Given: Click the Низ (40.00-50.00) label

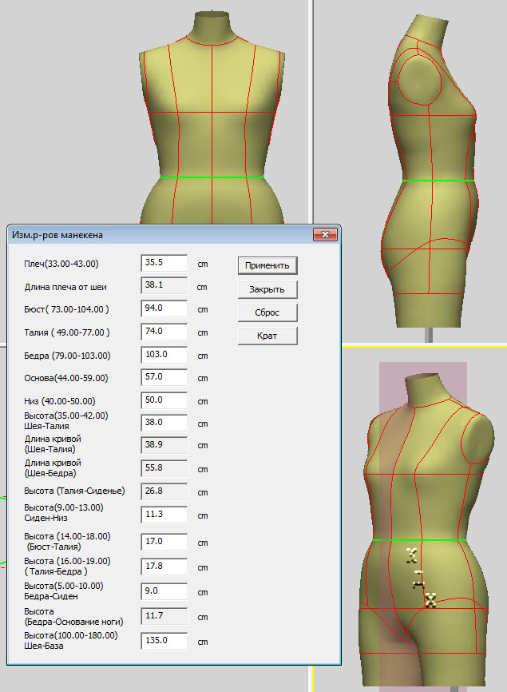Looking at the screenshot, I should tap(60, 401).
